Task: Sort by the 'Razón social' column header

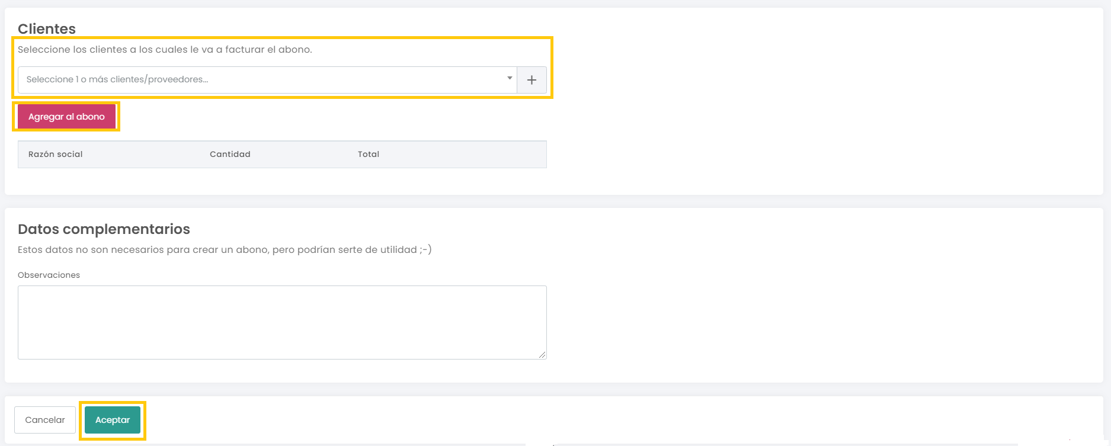Action: 56,154
